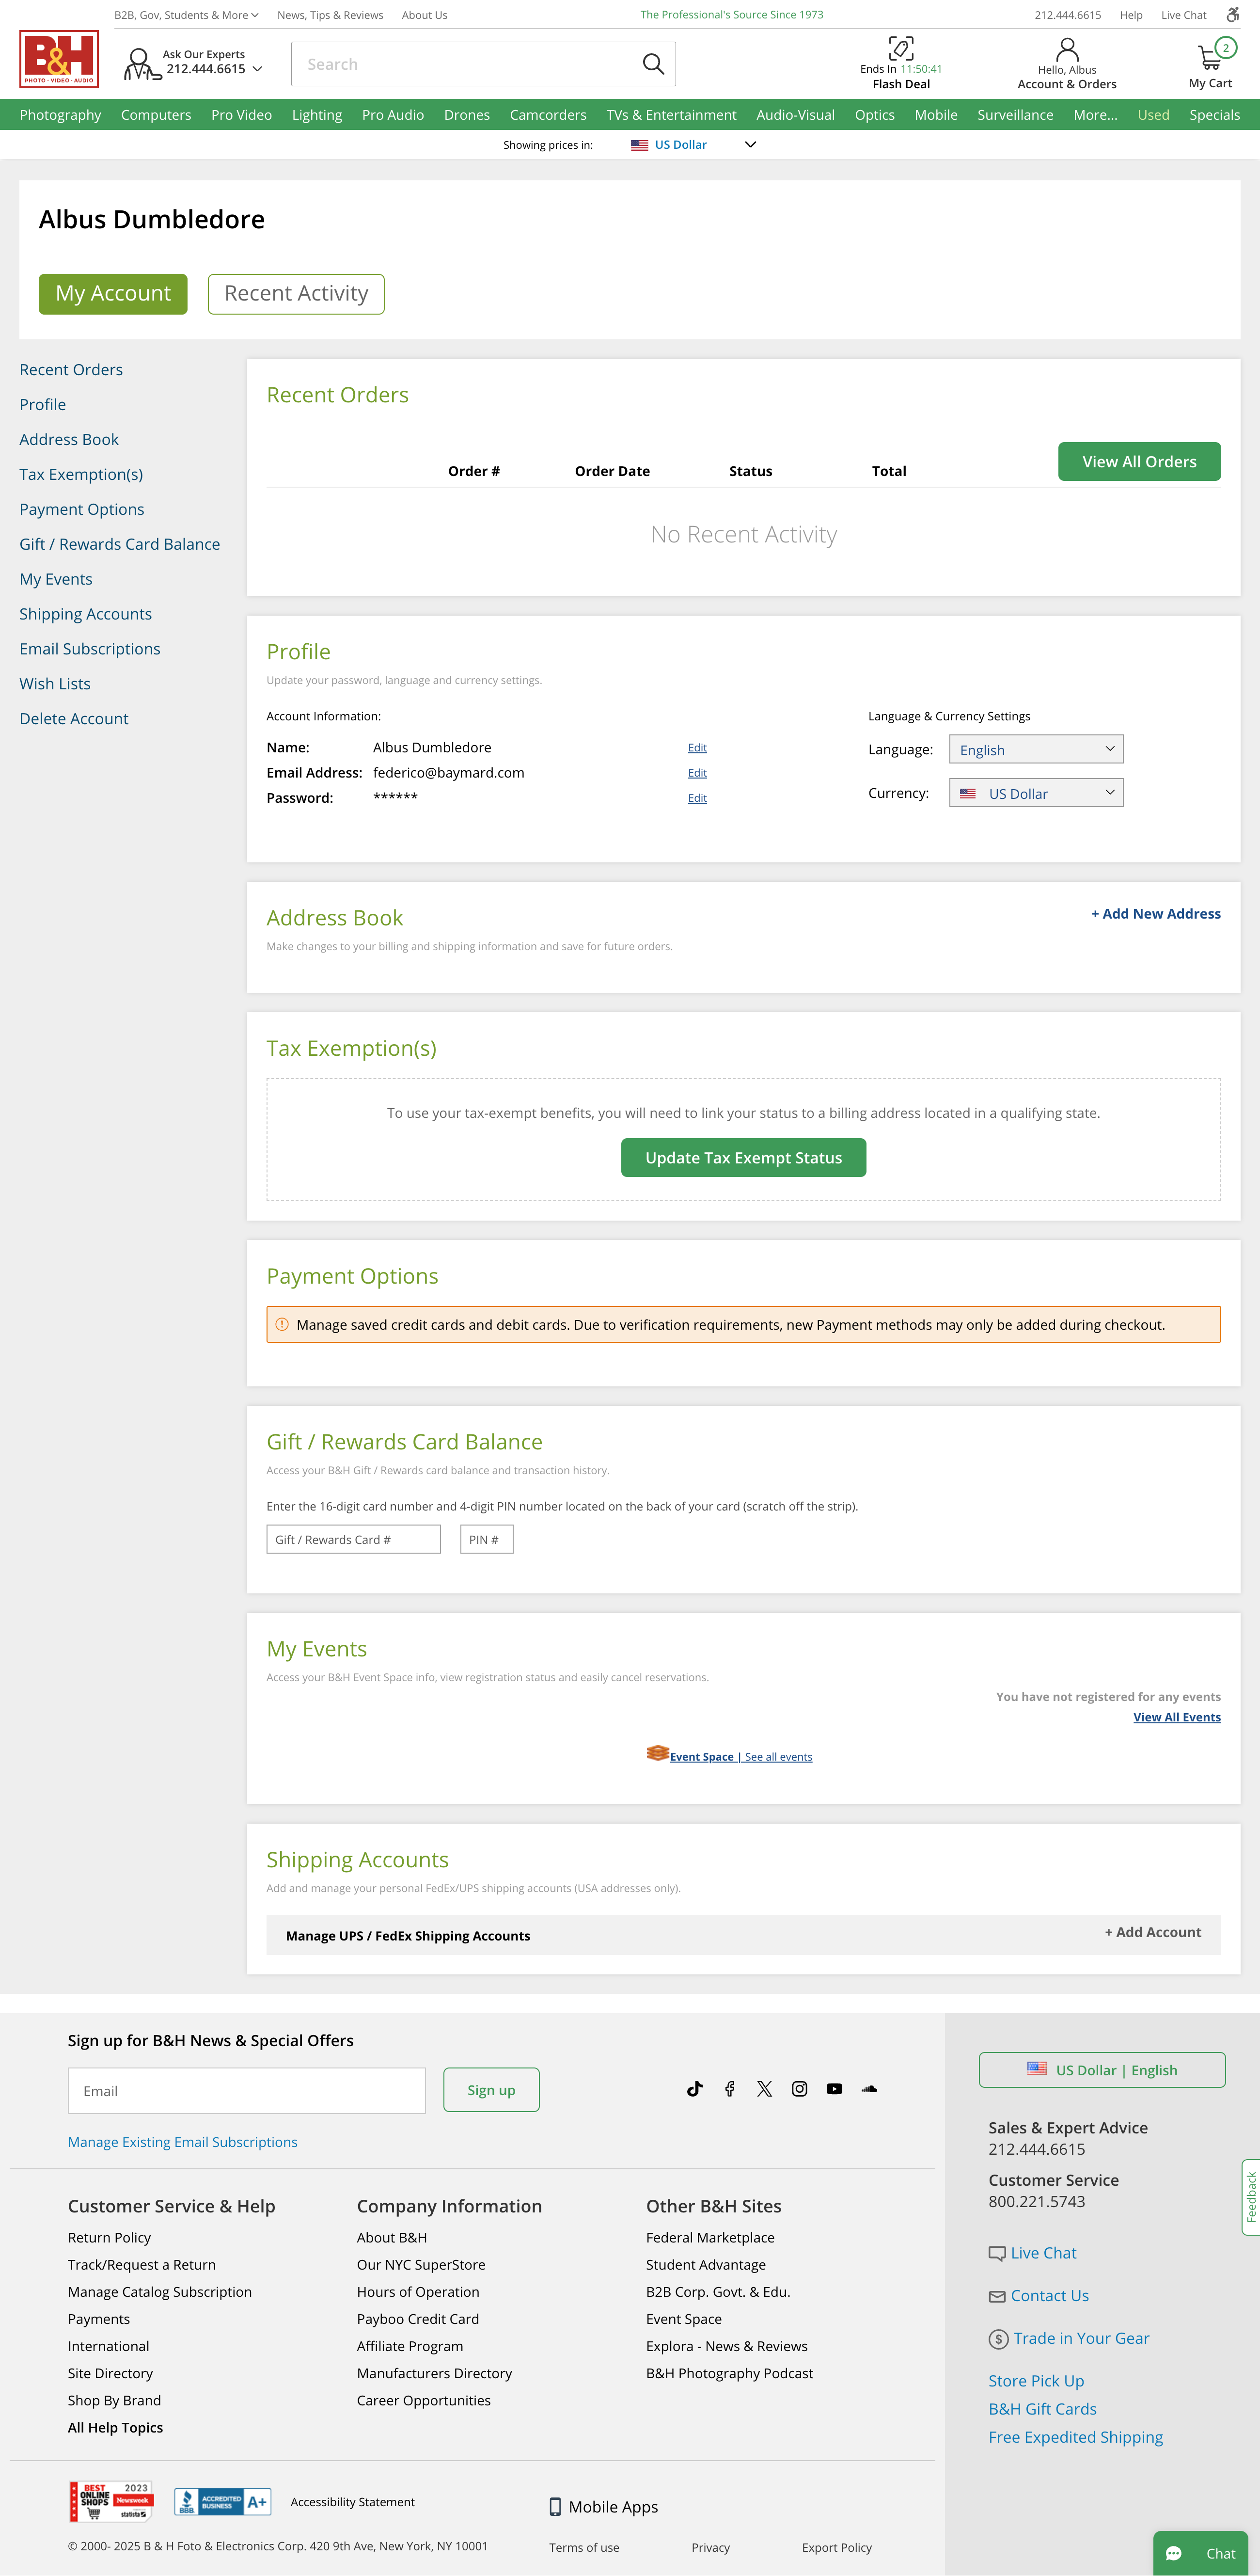
Task: Expand the Language dropdown set to English
Action: (1035, 750)
